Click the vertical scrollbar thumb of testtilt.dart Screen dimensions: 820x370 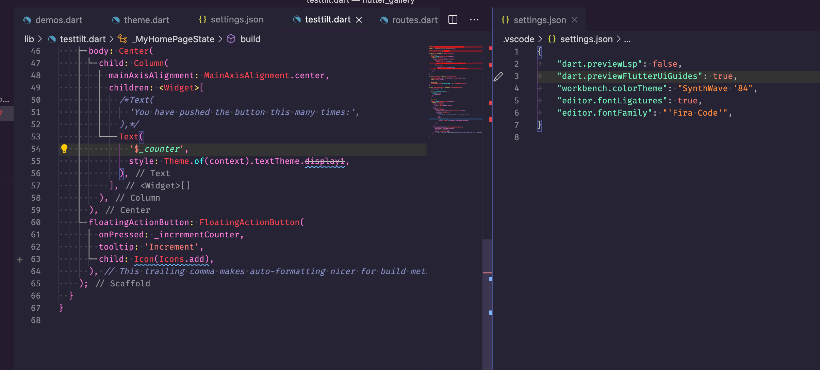click(x=487, y=304)
